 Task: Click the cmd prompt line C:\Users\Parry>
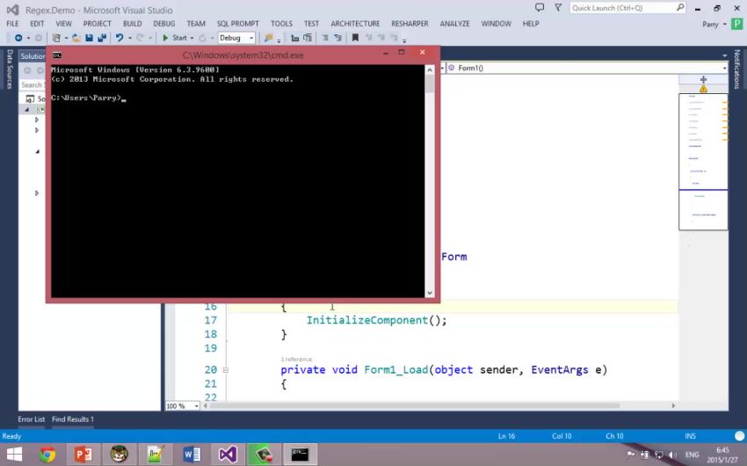pyautogui.click(x=88, y=98)
